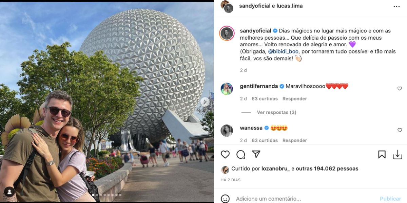Like wanessa's comment heart
This screenshot has width=407, height=203.
click(x=400, y=130)
